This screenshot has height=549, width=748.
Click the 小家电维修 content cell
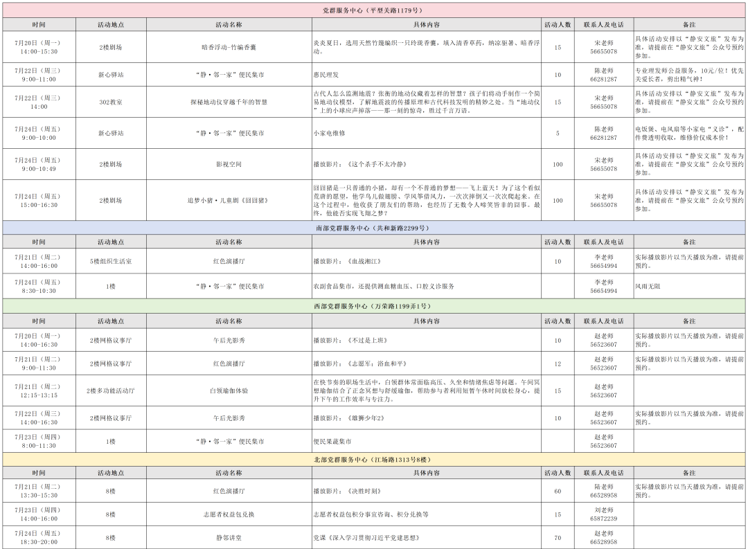(427, 133)
